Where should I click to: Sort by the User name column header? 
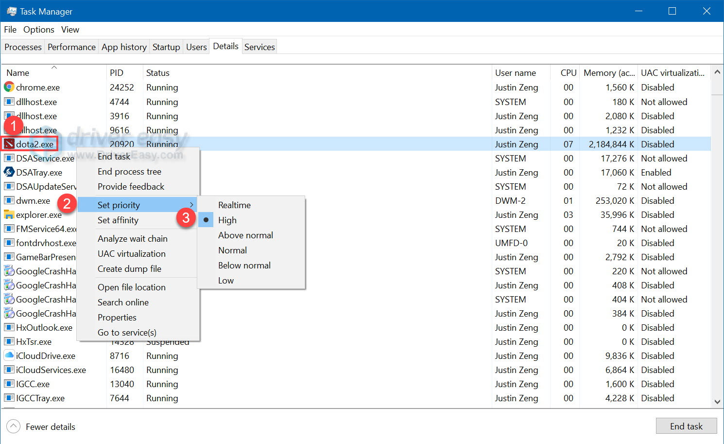point(521,72)
